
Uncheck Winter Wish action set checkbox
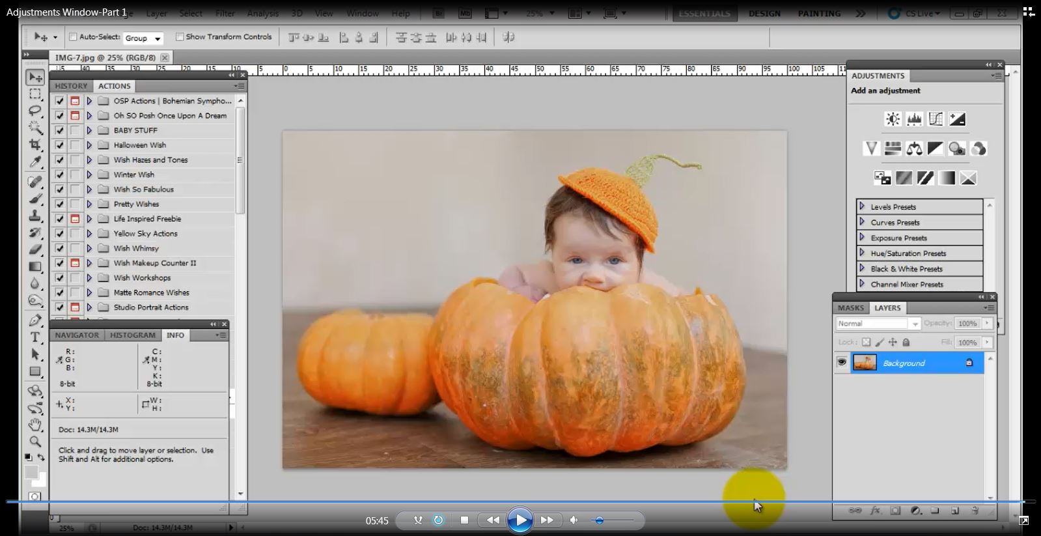pos(60,175)
